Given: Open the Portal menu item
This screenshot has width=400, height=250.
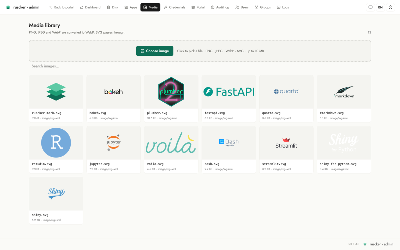Looking at the screenshot, I should point(198,7).
